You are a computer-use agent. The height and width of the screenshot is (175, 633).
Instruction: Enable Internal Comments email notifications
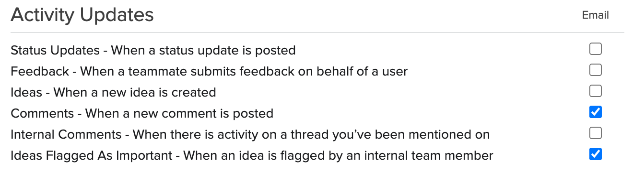(595, 133)
